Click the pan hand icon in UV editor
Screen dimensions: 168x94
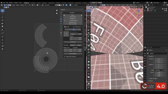[57, 13]
